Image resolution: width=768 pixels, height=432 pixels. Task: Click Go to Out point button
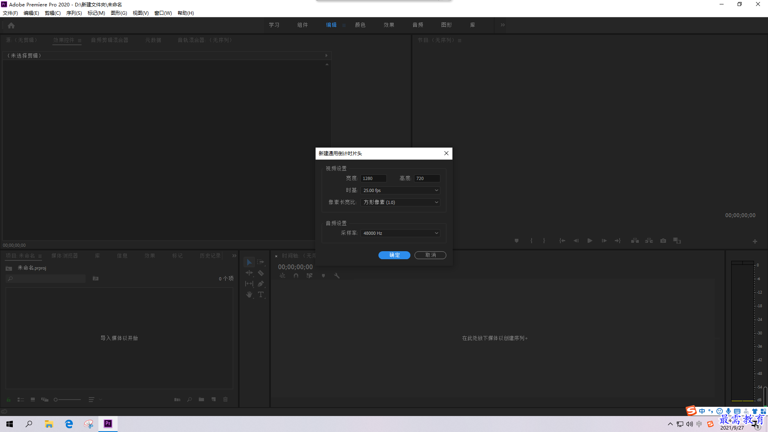pos(618,241)
